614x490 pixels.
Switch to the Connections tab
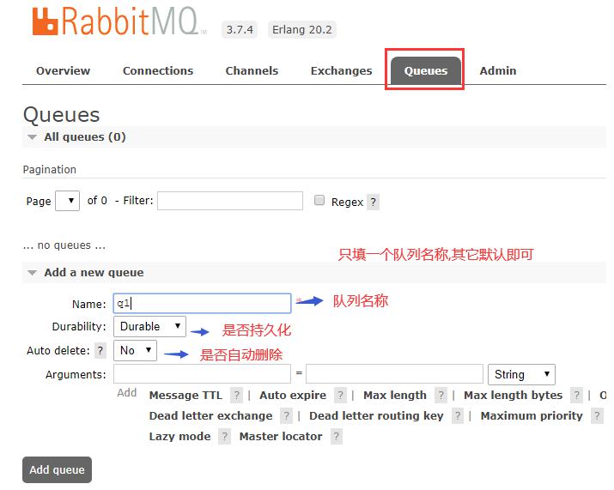pyautogui.click(x=158, y=71)
